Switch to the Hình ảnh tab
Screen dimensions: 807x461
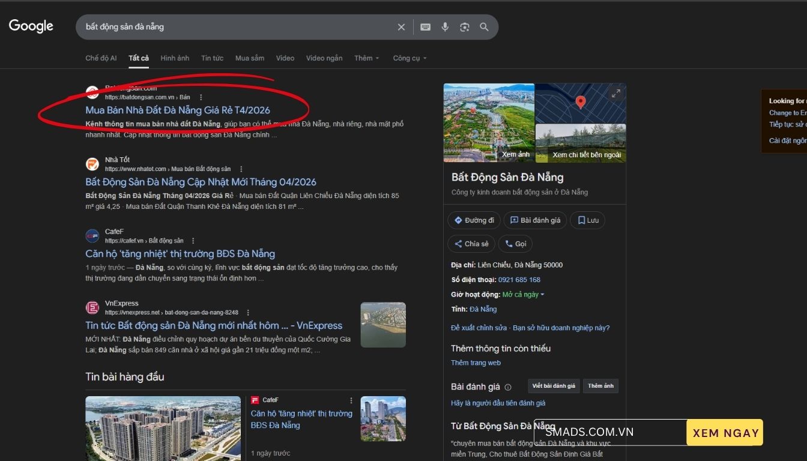coord(175,58)
